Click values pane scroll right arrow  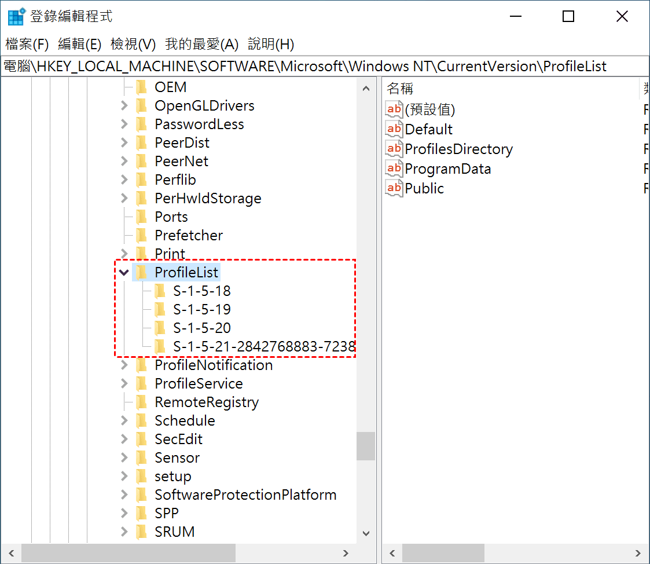point(638,553)
